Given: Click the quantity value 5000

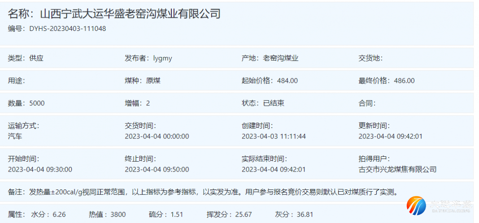Looking at the screenshot, I should (x=37, y=103).
